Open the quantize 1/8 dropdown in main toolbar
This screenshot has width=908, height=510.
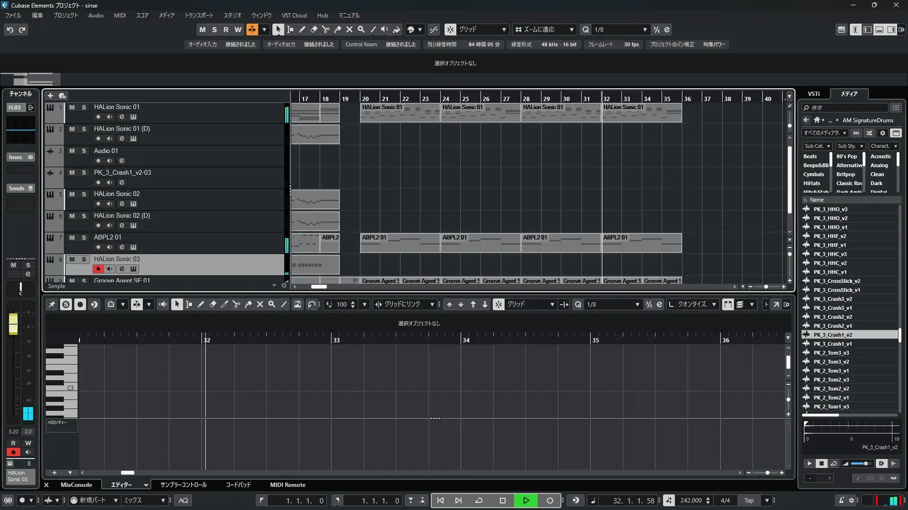pyautogui.click(x=645, y=30)
